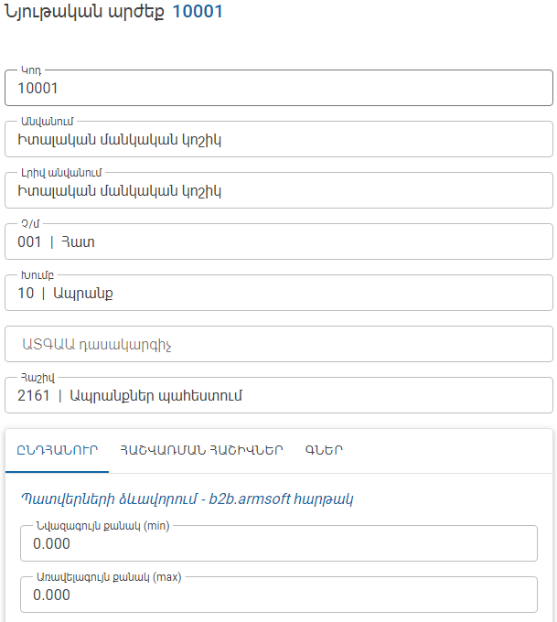Click the Առավելագույն քանակ (max) label text
Image resolution: width=557 pixels, height=622 pixels.
click(x=109, y=577)
